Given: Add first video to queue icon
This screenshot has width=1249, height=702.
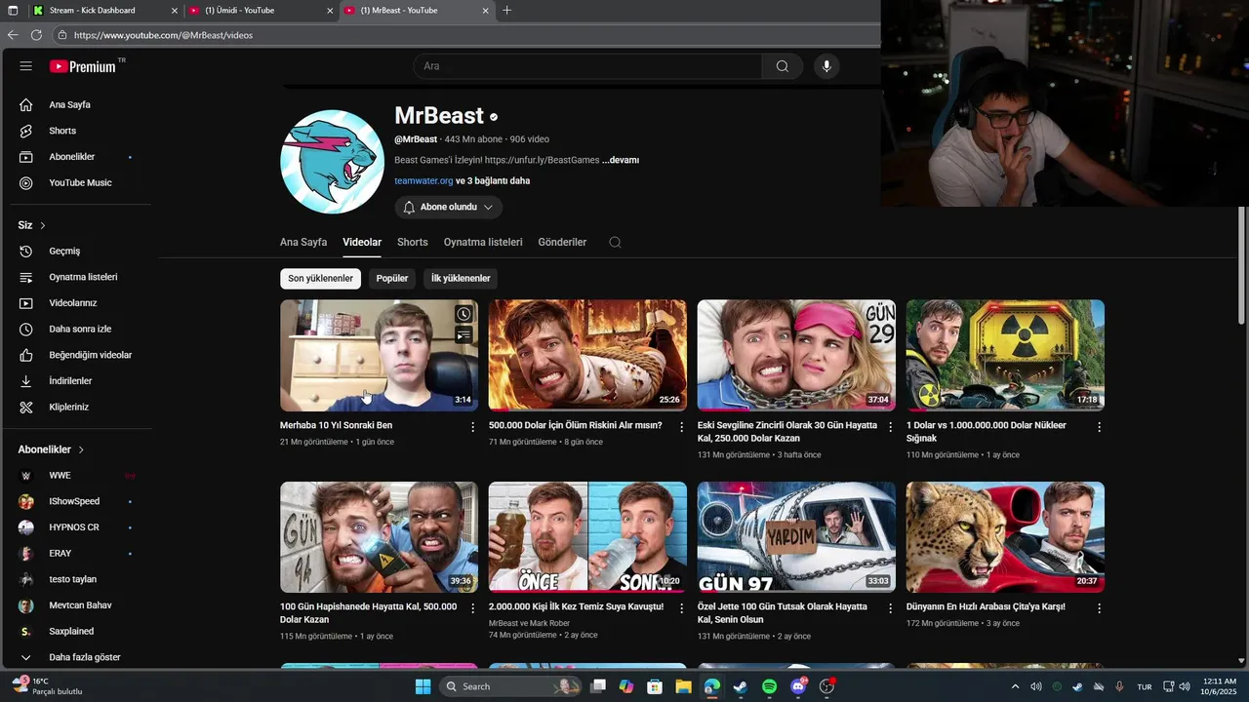Looking at the screenshot, I should pos(463,335).
